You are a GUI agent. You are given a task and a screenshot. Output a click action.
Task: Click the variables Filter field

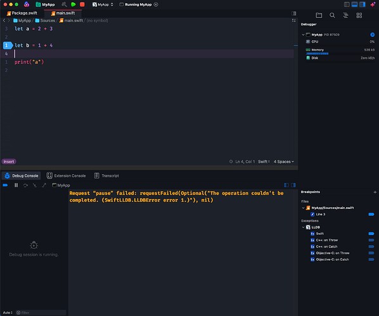pos(41,313)
